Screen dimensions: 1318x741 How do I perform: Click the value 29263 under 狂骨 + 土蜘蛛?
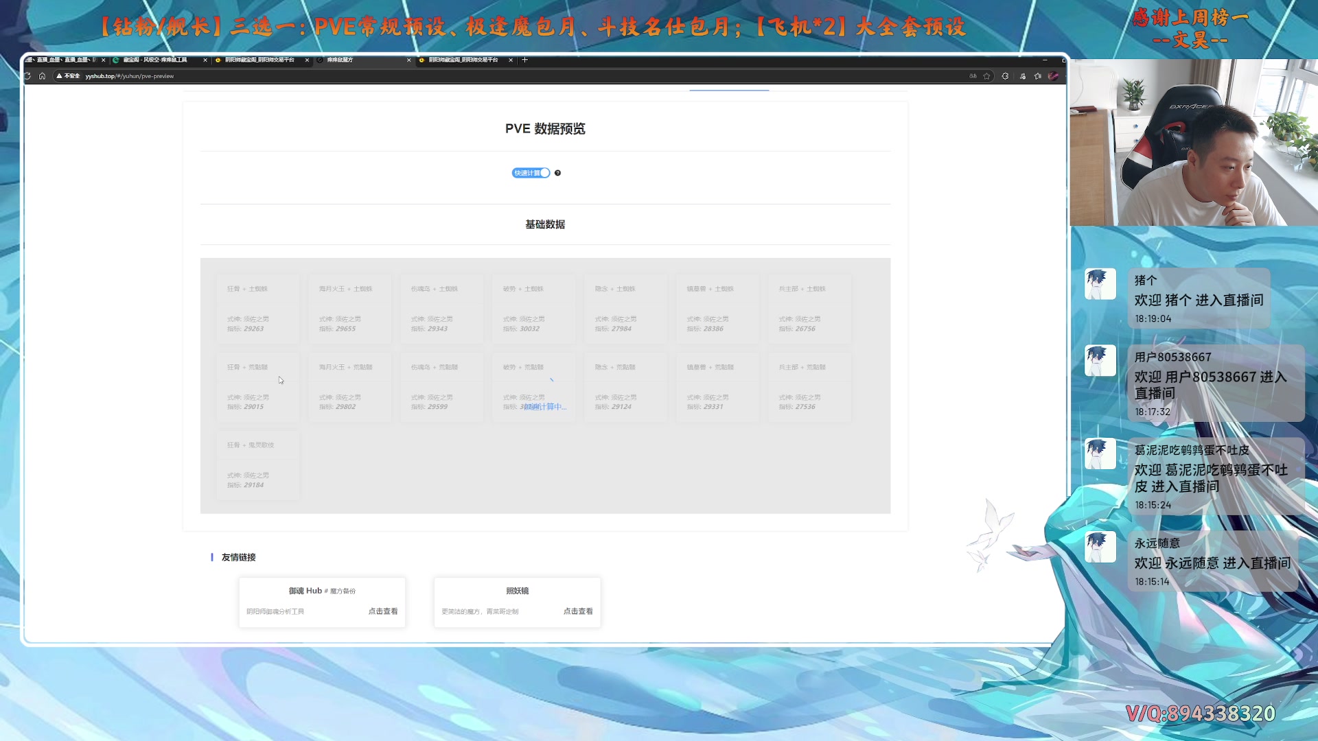click(x=253, y=329)
